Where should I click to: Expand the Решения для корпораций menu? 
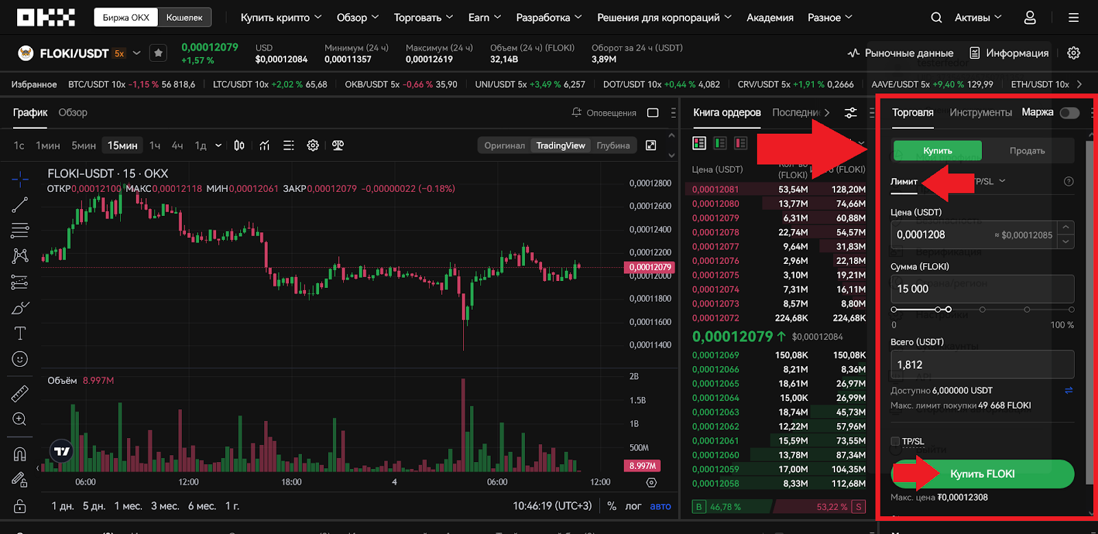pyautogui.click(x=664, y=18)
